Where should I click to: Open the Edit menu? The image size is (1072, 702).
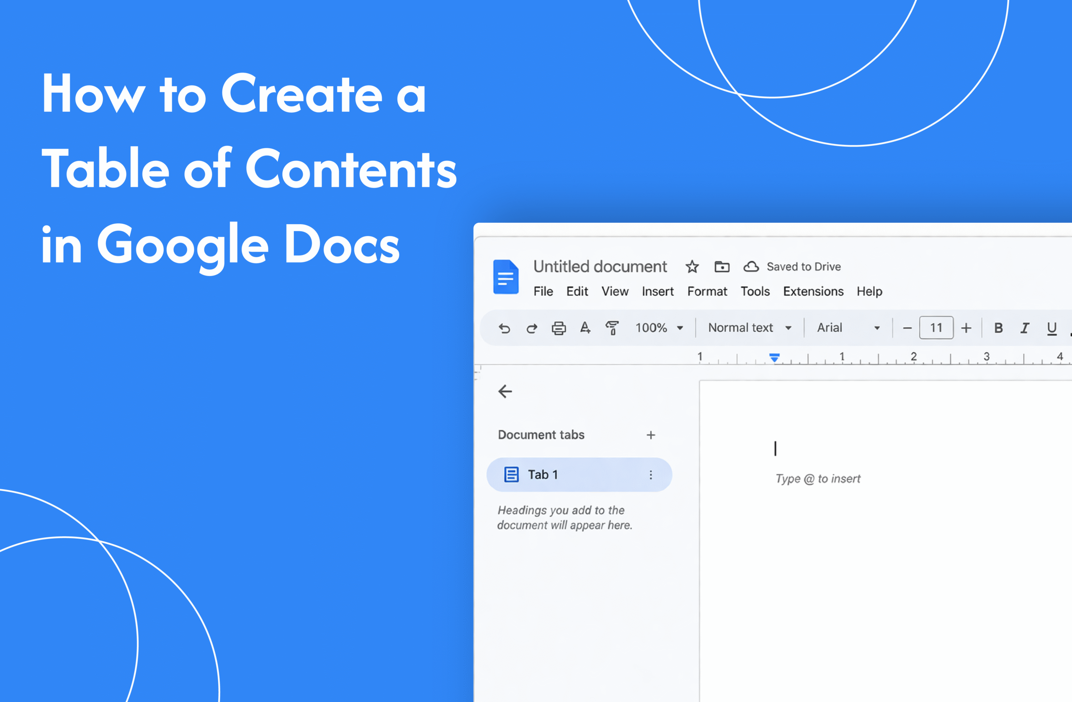tap(577, 292)
